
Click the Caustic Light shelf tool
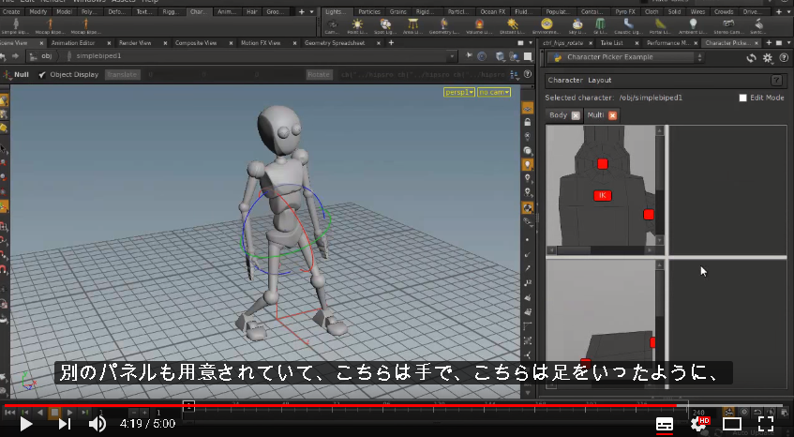(628, 26)
